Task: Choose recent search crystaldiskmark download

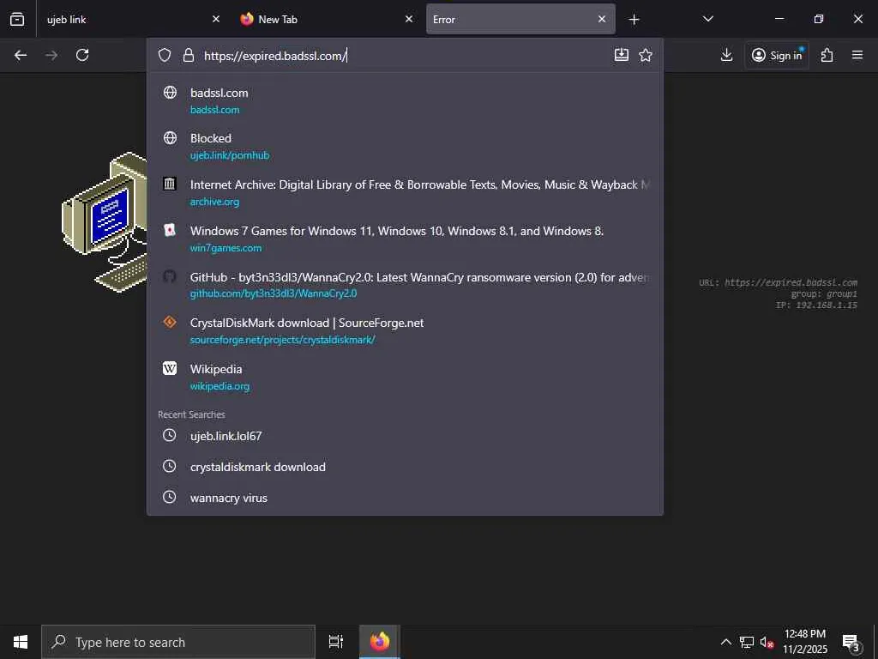Action: [x=405, y=466]
